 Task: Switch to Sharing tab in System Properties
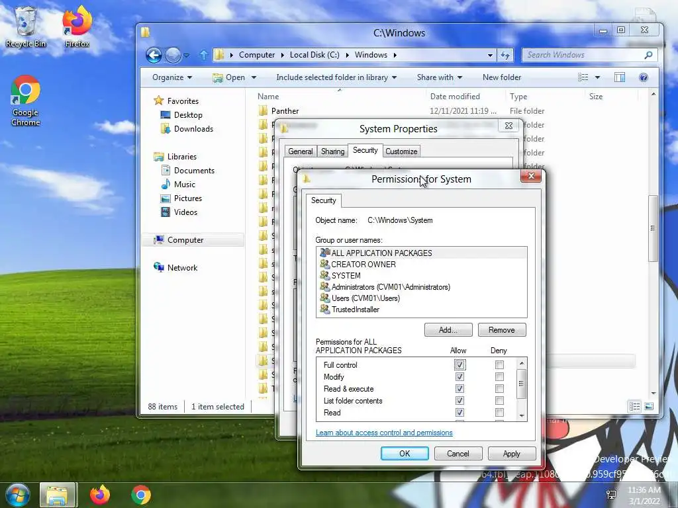[x=332, y=151]
